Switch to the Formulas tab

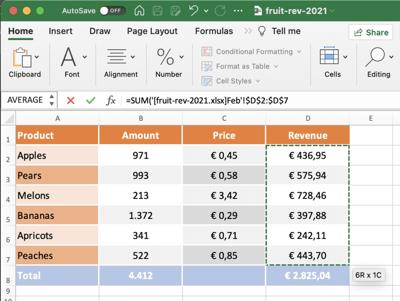[x=214, y=31]
